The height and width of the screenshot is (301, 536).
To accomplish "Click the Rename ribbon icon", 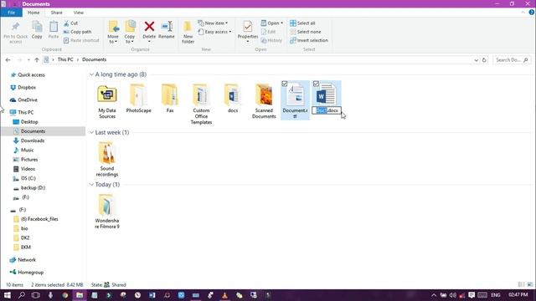I will click(167, 26).
